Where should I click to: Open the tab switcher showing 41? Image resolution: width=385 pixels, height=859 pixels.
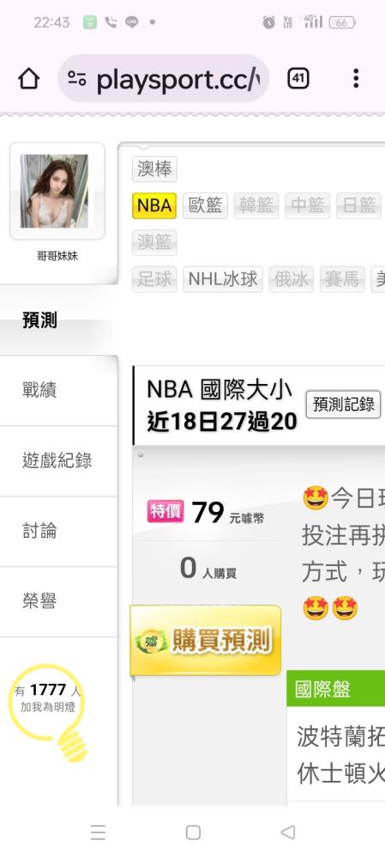click(x=298, y=79)
